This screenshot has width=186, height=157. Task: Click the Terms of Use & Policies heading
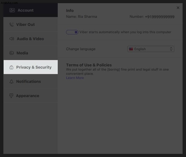pos(89,65)
